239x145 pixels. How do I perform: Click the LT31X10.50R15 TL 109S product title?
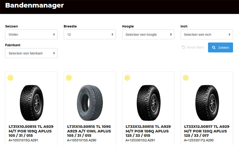pos(90,131)
